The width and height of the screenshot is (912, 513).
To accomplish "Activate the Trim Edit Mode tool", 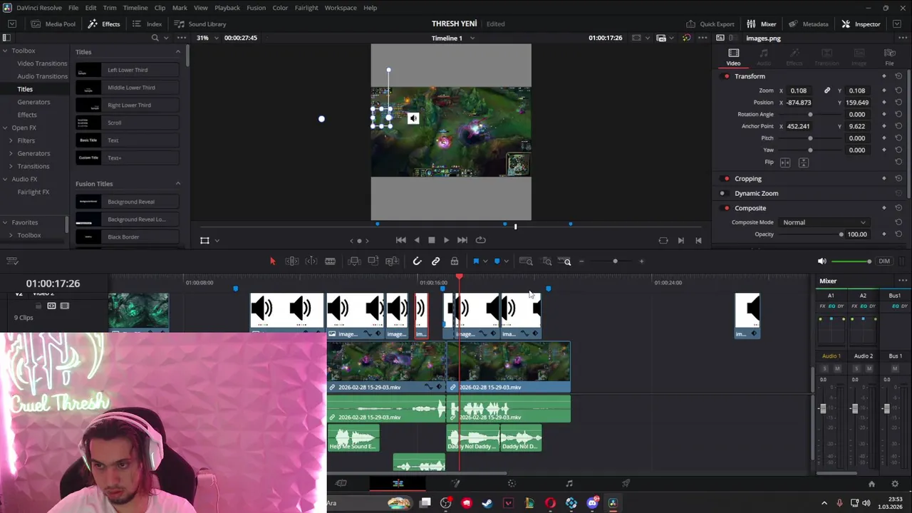I will tap(291, 261).
